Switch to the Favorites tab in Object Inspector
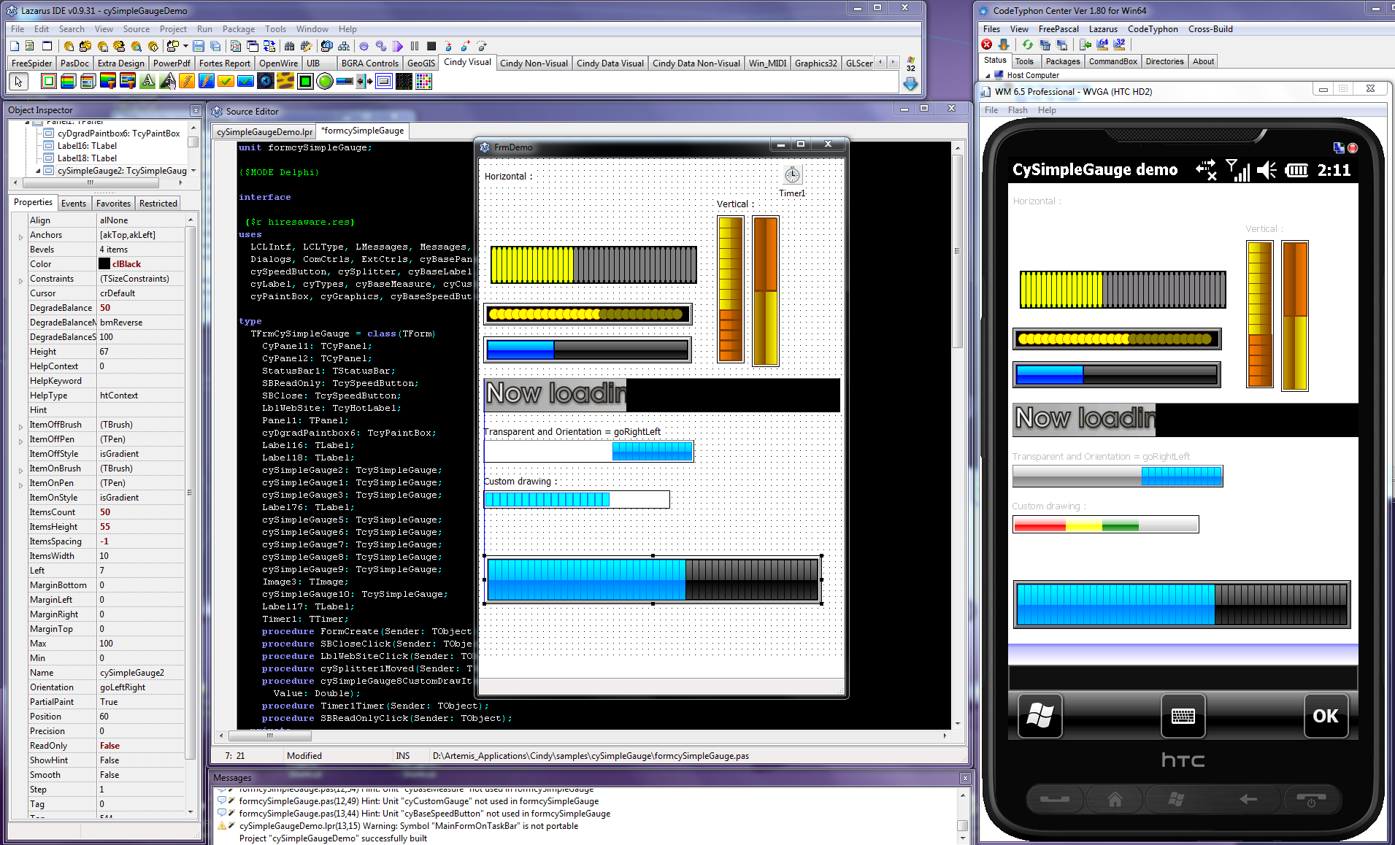 click(113, 204)
